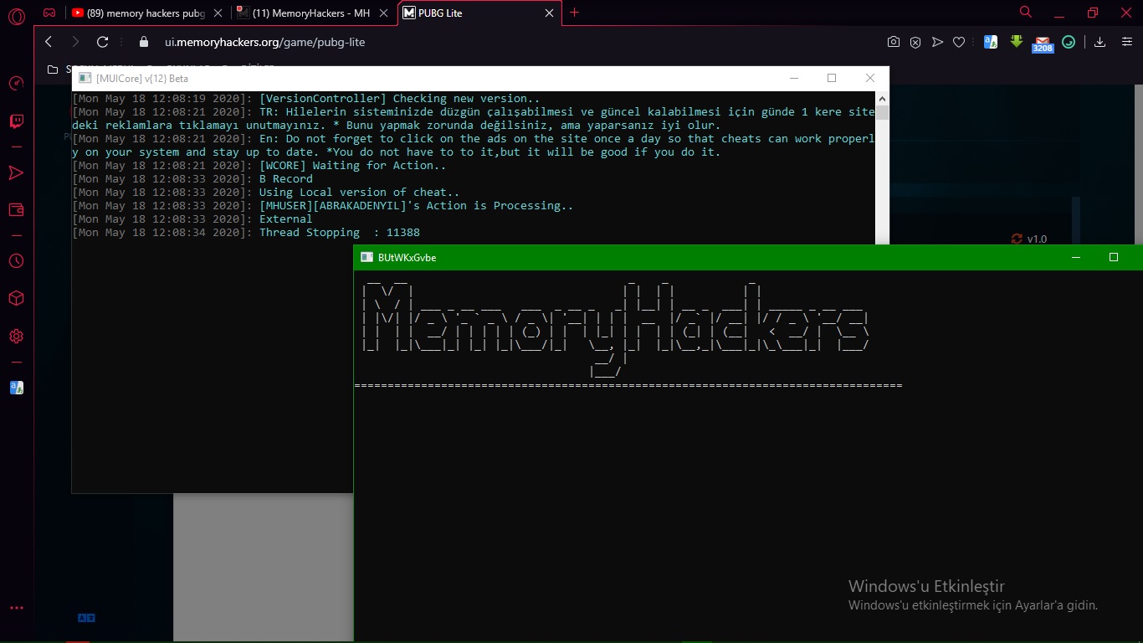The width and height of the screenshot is (1143, 643).
Task: Open the ad blocker shield icon
Action: (915, 42)
